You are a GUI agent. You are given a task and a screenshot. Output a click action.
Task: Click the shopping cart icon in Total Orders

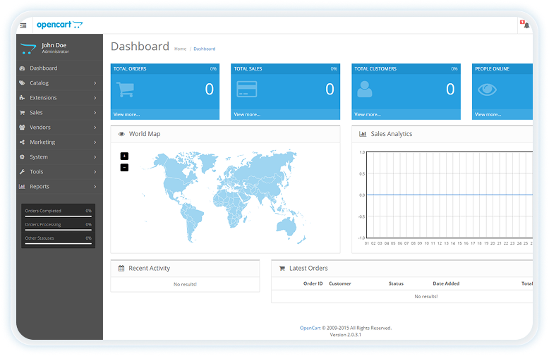pyautogui.click(x=125, y=90)
